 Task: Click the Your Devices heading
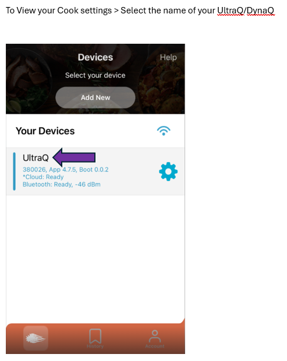pyautogui.click(x=45, y=131)
